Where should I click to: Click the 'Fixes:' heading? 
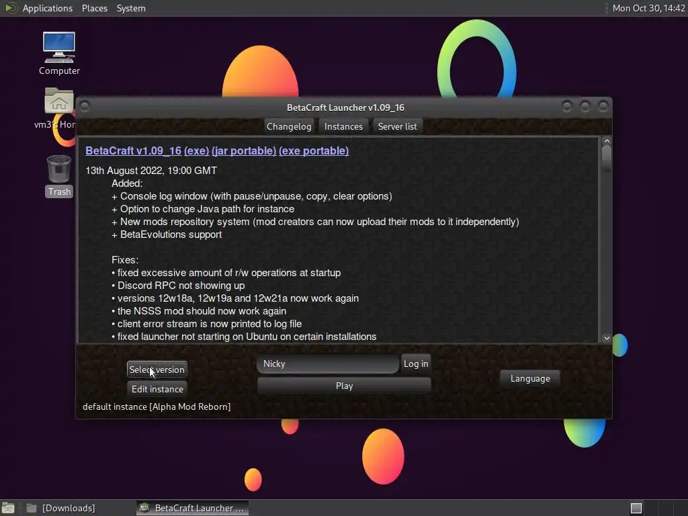[125, 260]
